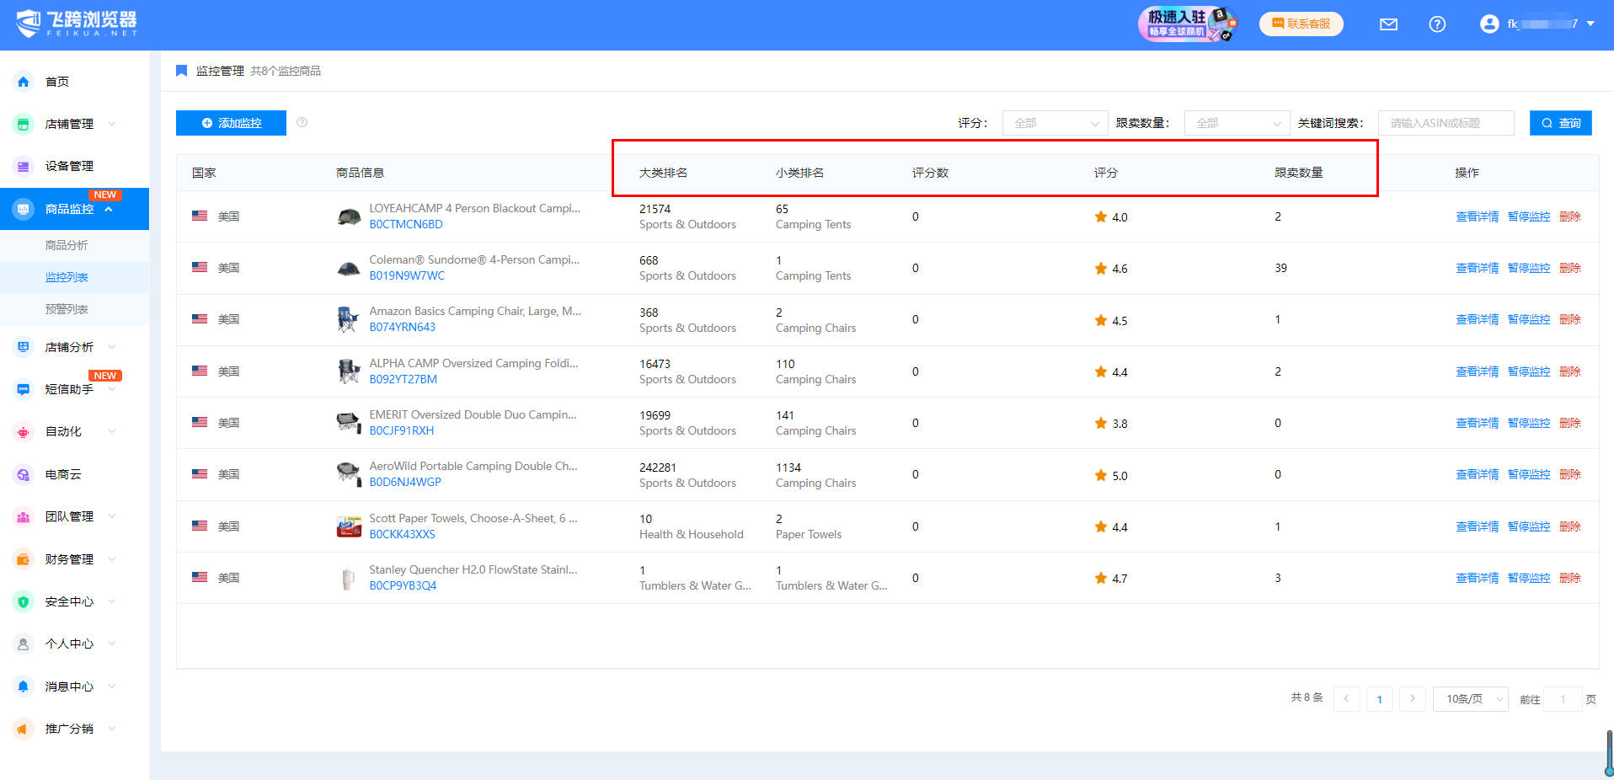Click the 个人中心 person icon
1614x780 pixels.
coord(24,644)
